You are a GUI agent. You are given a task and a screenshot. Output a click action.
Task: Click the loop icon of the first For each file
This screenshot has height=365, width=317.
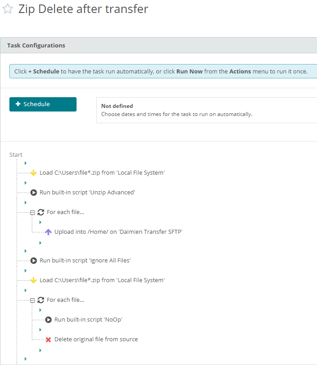(41, 212)
